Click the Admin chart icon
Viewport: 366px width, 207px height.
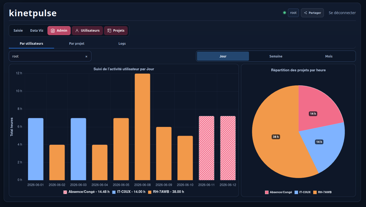(53, 31)
